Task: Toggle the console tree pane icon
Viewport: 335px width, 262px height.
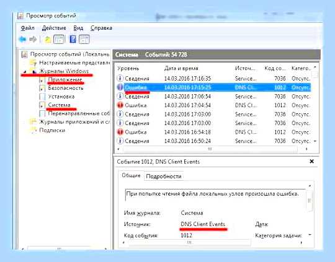Action: tap(59, 39)
